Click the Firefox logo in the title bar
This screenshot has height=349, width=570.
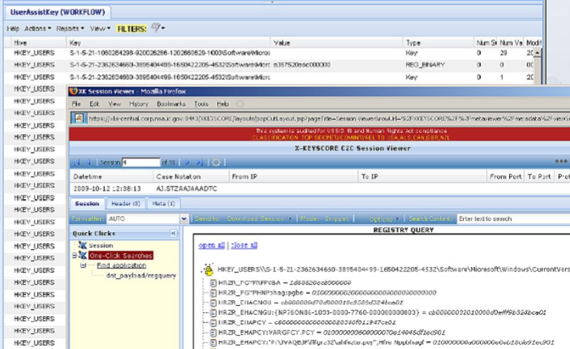click(74, 91)
